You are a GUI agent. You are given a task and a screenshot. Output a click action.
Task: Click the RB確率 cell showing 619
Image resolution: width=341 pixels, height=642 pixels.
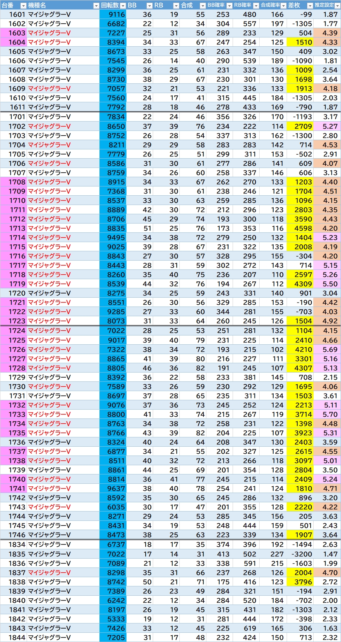pos(246,628)
